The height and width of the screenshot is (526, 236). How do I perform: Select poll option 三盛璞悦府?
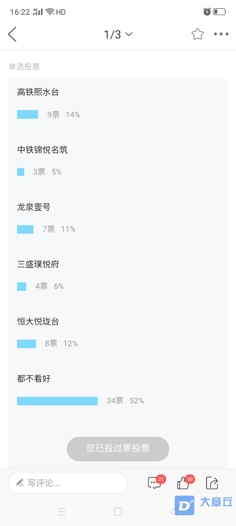coord(38,264)
